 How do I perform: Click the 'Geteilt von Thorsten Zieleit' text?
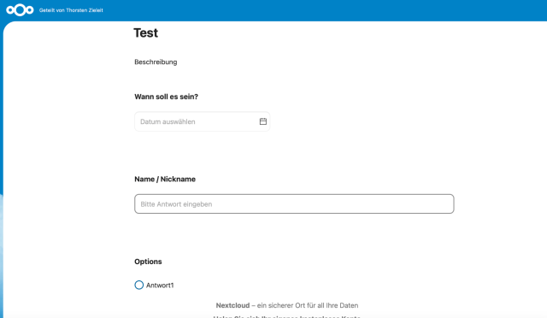click(x=71, y=10)
